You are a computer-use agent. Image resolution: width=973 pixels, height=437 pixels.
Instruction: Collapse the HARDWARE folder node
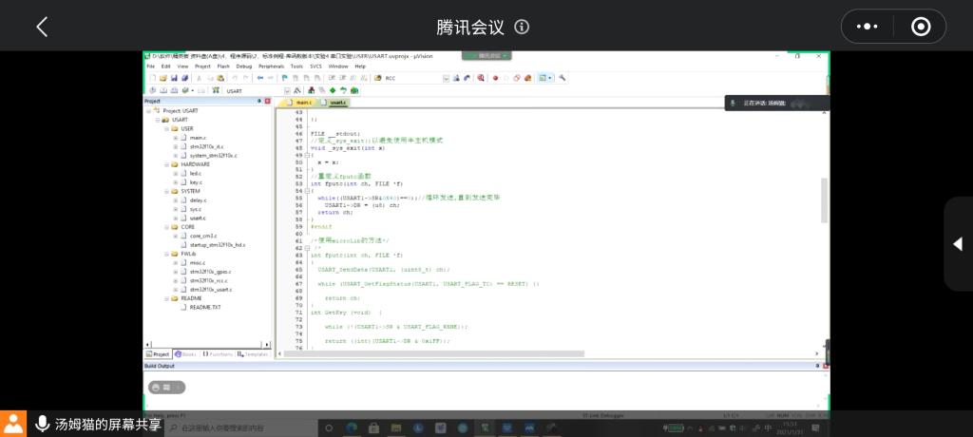click(x=166, y=164)
